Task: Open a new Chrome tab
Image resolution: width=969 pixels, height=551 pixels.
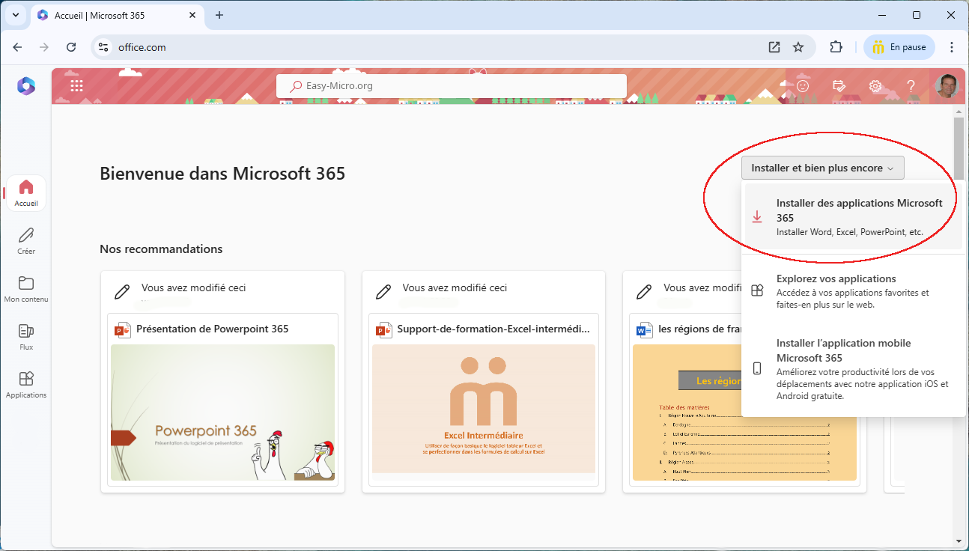Action: click(219, 15)
